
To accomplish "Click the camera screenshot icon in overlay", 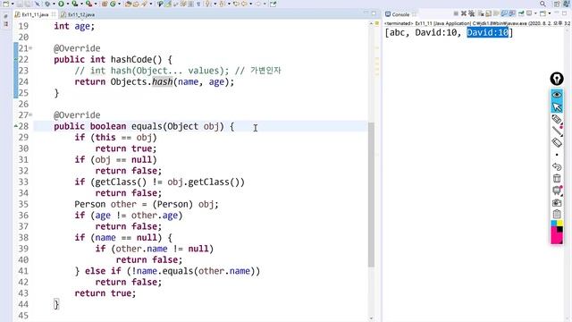I will click(557, 203).
